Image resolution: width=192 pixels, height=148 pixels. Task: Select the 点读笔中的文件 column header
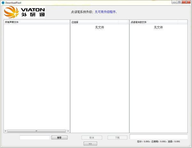tap(154, 22)
